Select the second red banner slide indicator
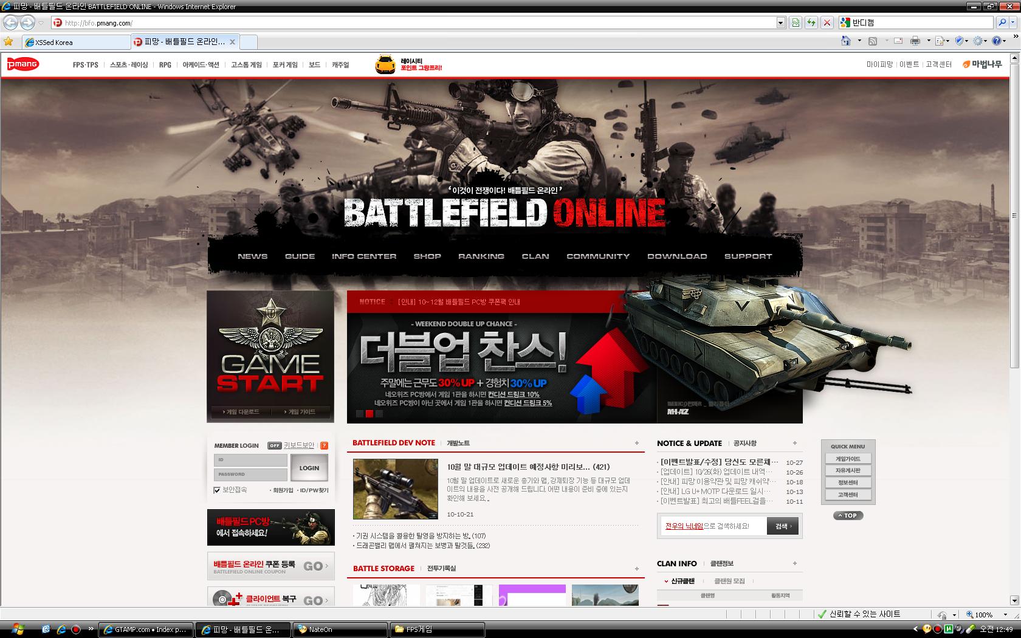The height and width of the screenshot is (638, 1021). [x=370, y=414]
